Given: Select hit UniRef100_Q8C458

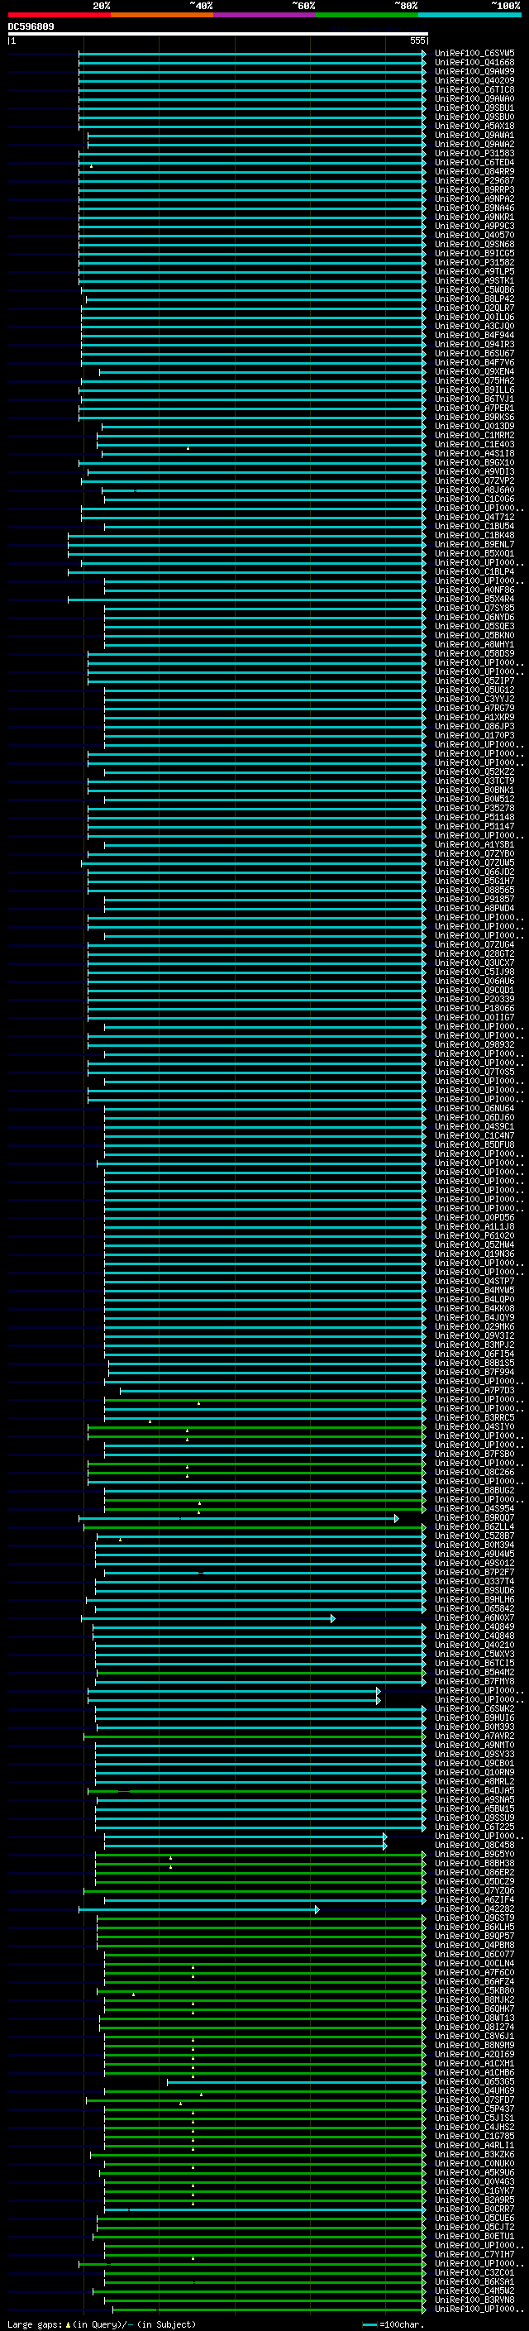Looking at the screenshot, I should (x=474, y=1845).
